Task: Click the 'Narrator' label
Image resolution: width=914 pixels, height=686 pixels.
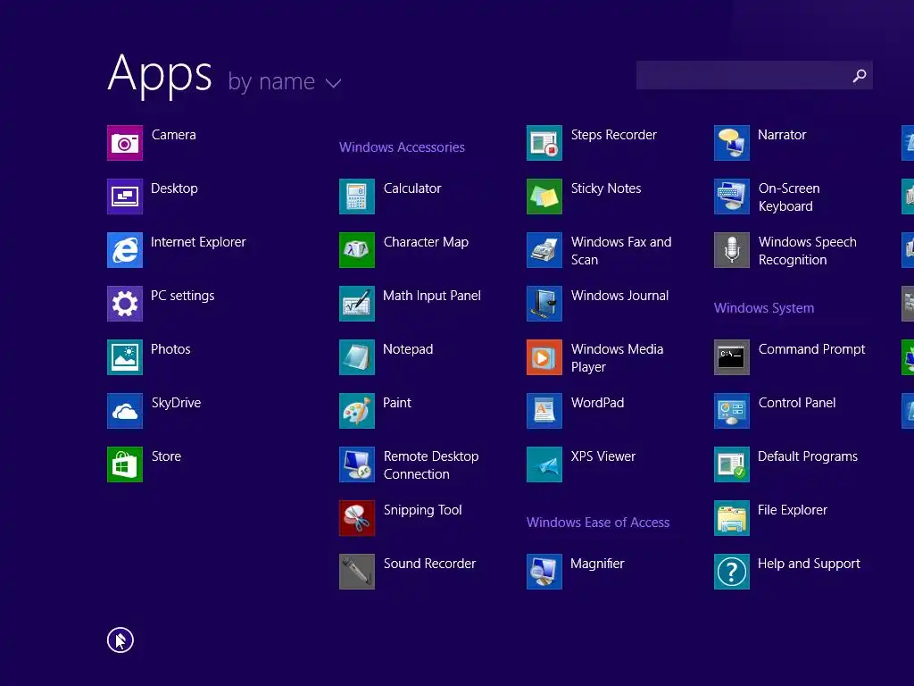Action: tap(782, 135)
